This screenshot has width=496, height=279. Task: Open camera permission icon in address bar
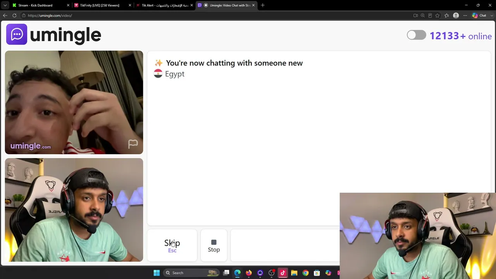[x=415, y=15]
